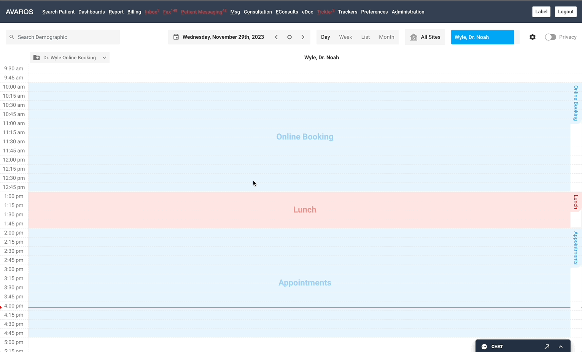582x352 pixels.
Task: Open the Wyle, Dr. Noah provider selector
Action: coord(482,37)
